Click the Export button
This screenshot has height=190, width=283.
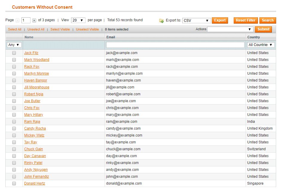coord(220,20)
